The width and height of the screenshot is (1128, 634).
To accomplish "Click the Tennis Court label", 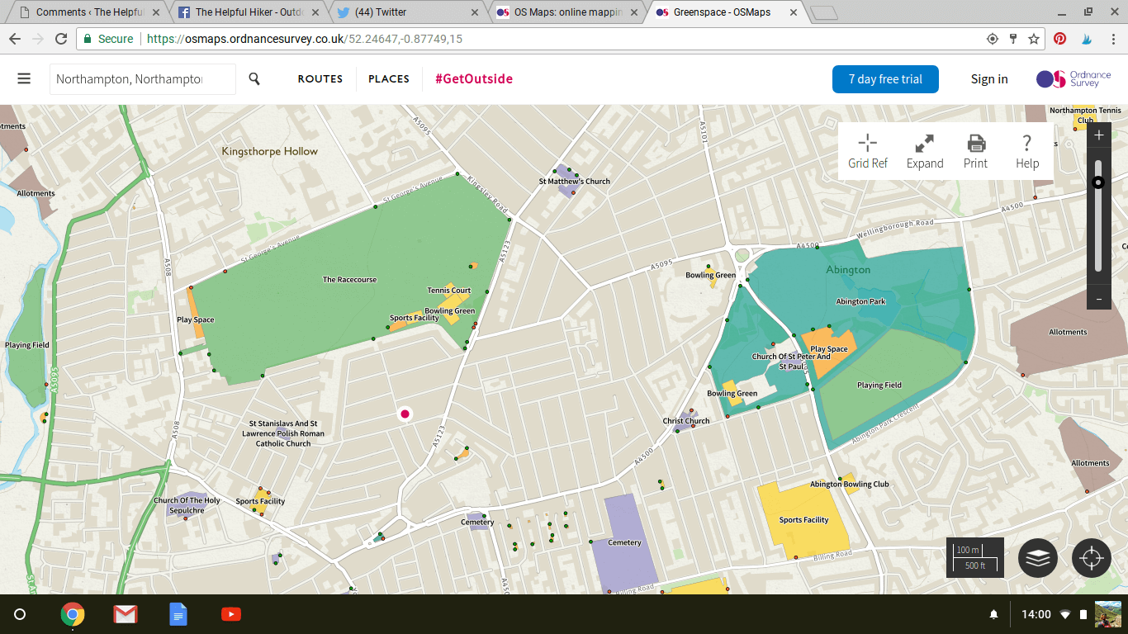I will (448, 290).
